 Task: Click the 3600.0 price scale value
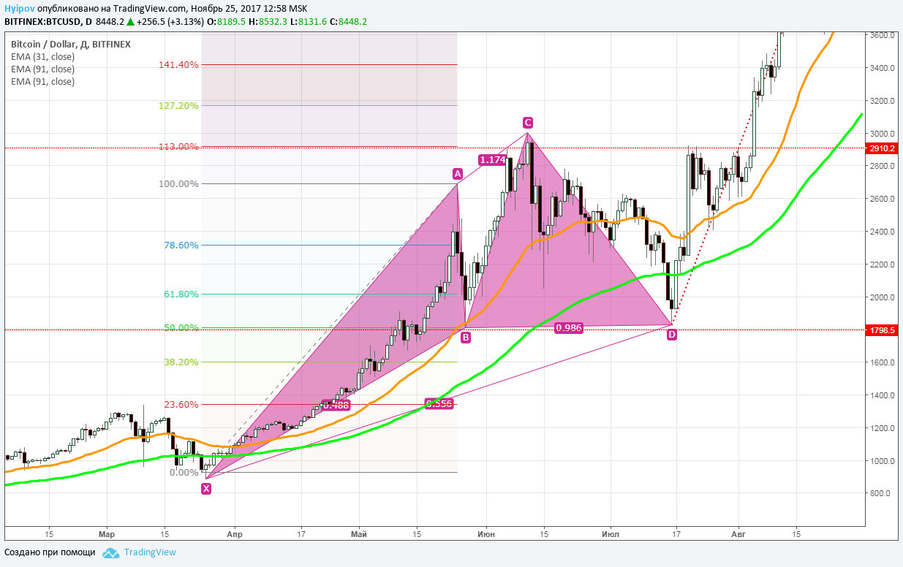[883, 35]
